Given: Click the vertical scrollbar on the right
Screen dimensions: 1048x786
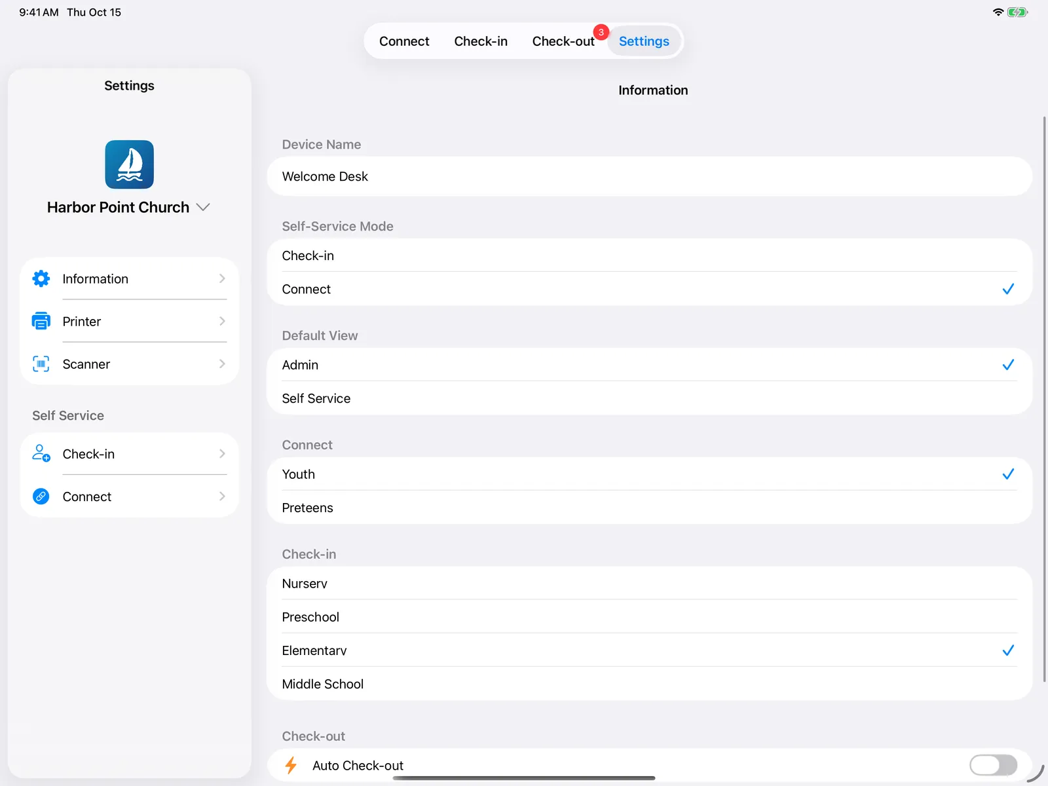Looking at the screenshot, I should [1044, 400].
